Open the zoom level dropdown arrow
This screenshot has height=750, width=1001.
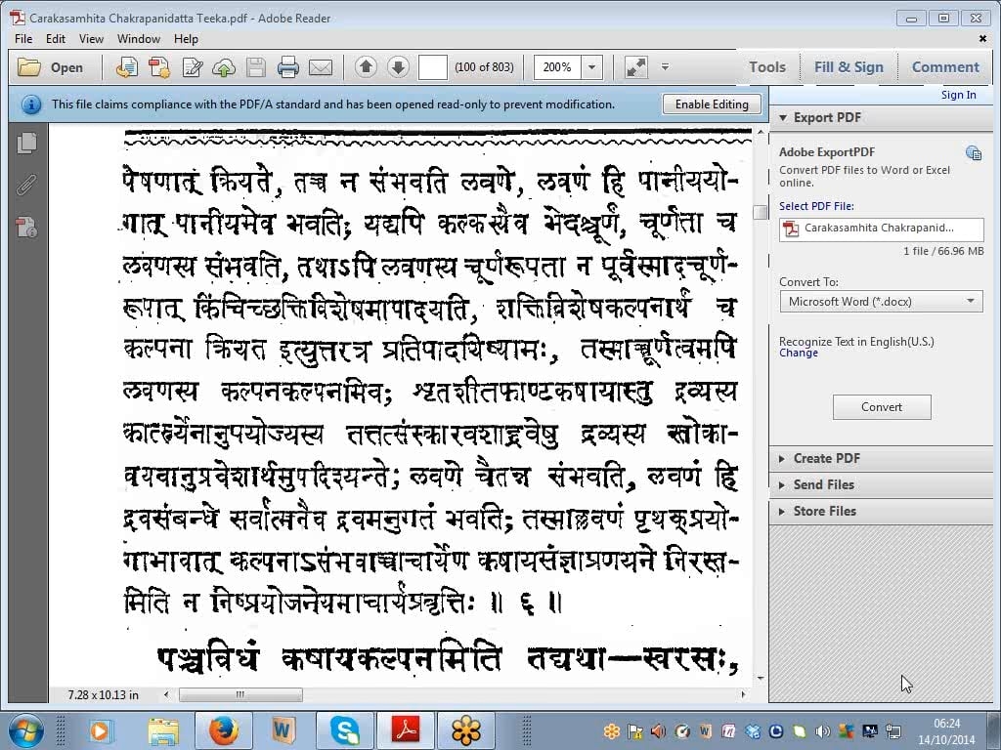(591, 67)
